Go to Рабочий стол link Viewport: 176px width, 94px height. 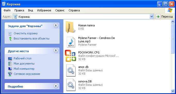pos(23,58)
